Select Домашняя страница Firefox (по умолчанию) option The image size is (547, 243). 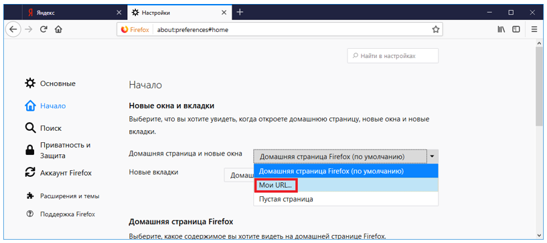(x=345, y=172)
